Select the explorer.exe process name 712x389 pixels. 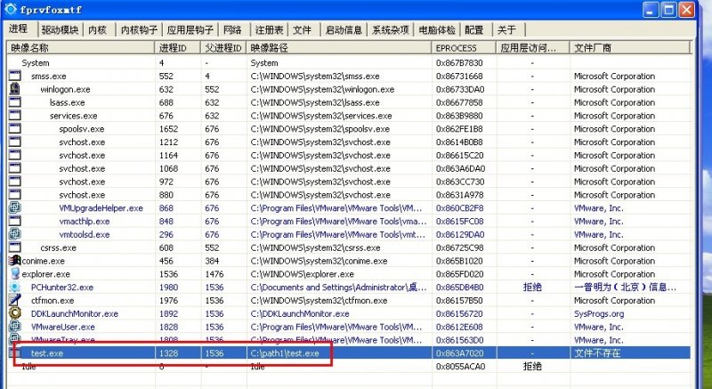46,274
